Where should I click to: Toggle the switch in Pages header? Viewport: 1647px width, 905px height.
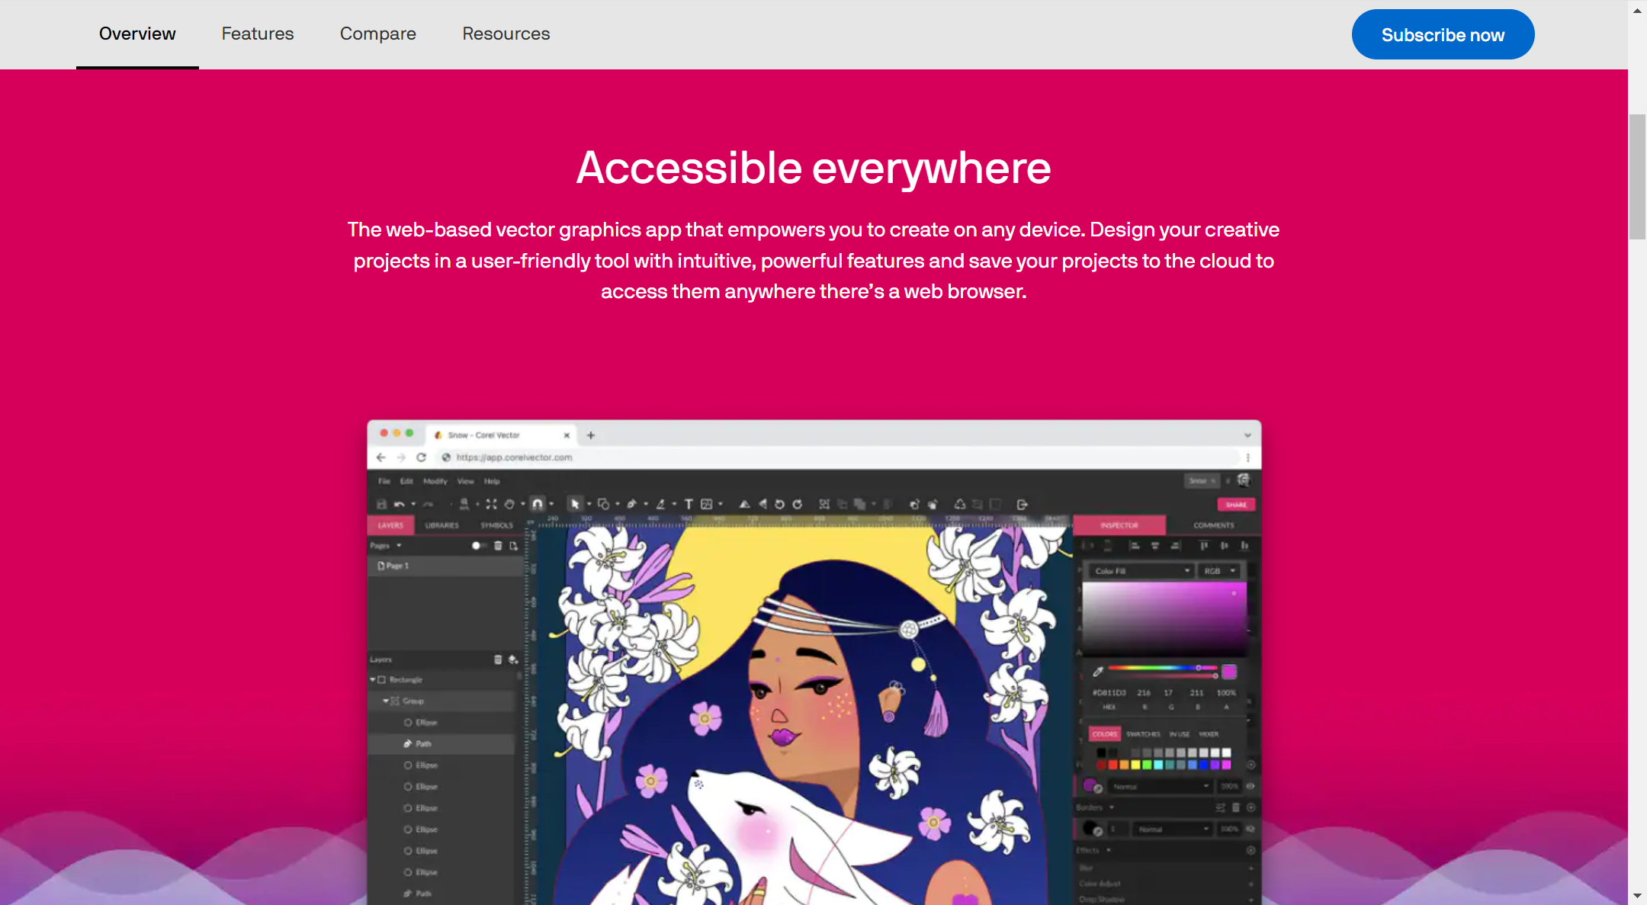[x=479, y=546]
